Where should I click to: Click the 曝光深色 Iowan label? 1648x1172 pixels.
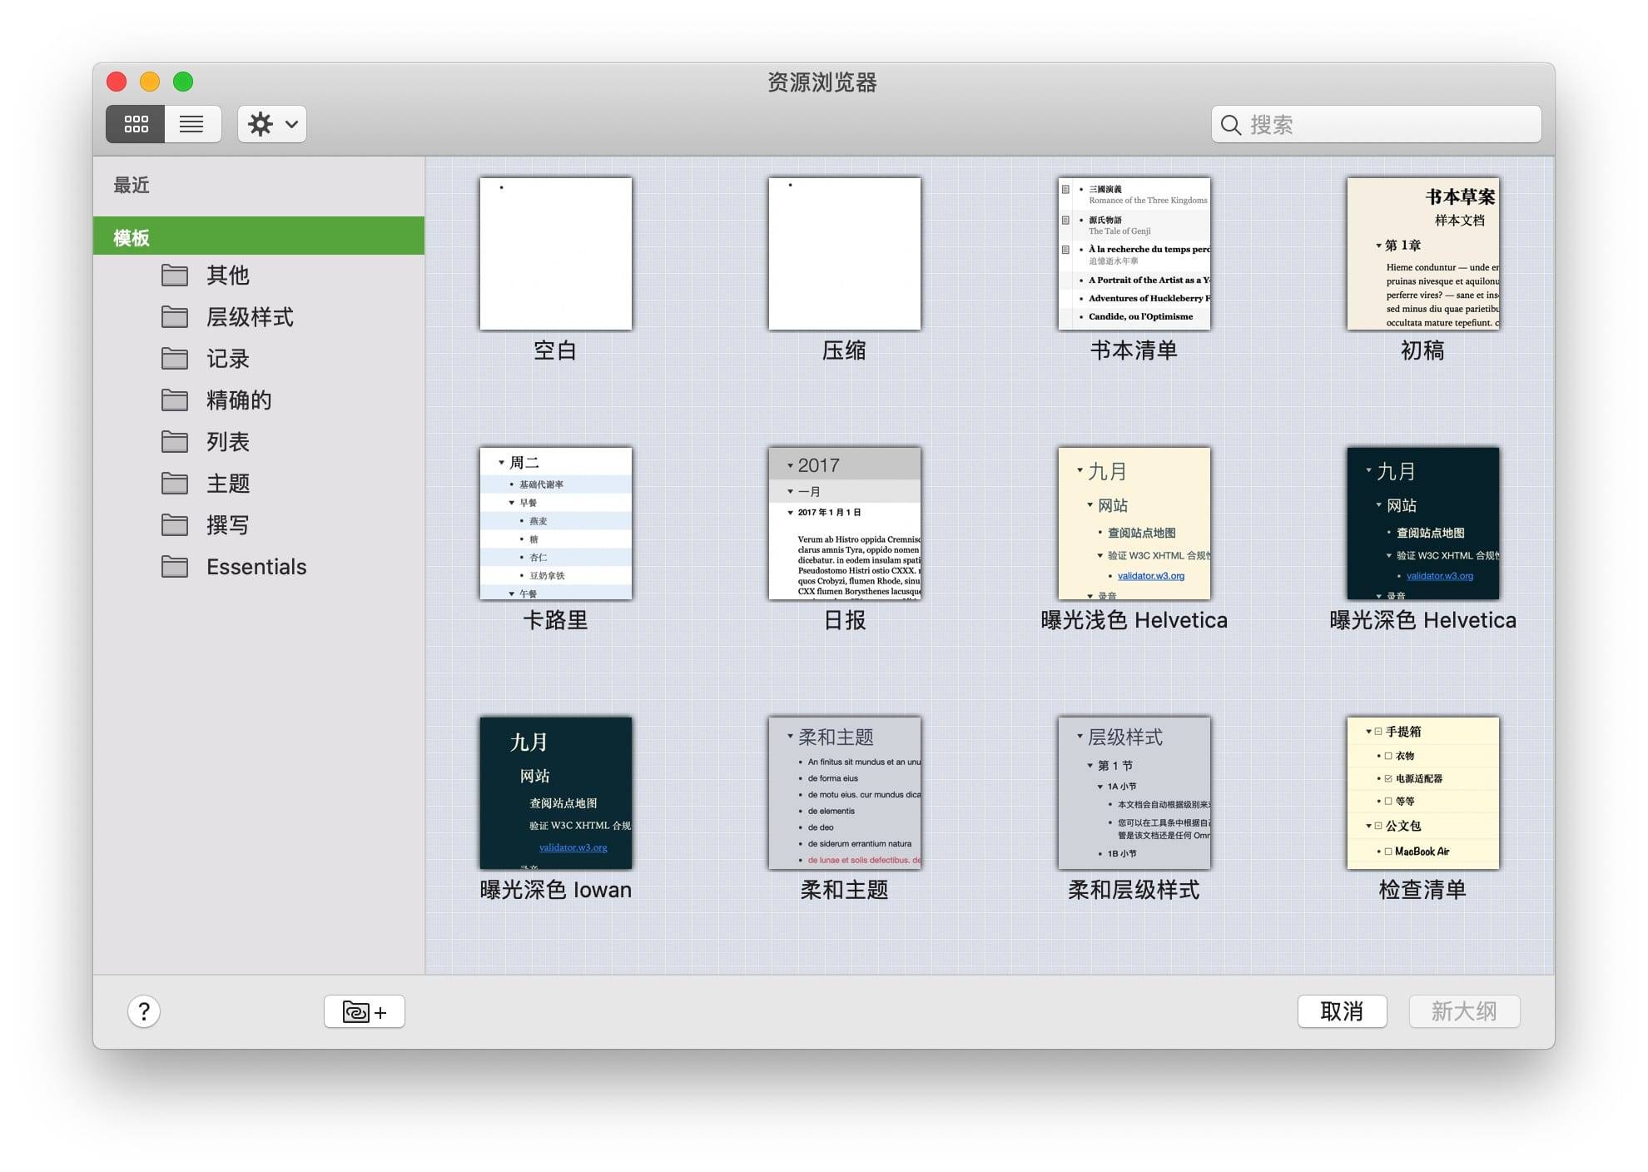pos(555,890)
